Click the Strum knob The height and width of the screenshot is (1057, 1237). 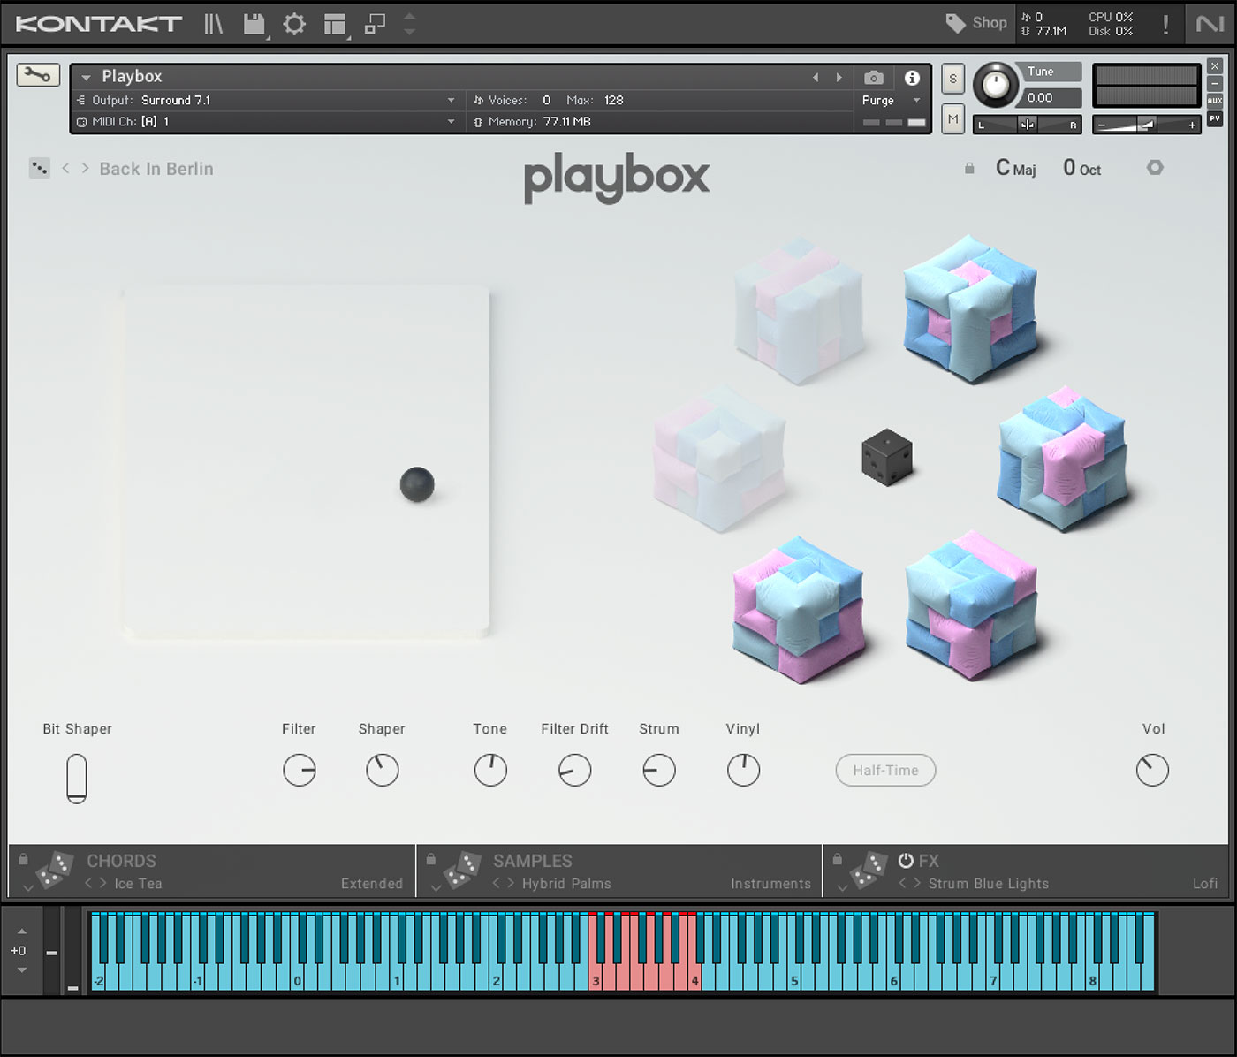[x=659, y=770]
